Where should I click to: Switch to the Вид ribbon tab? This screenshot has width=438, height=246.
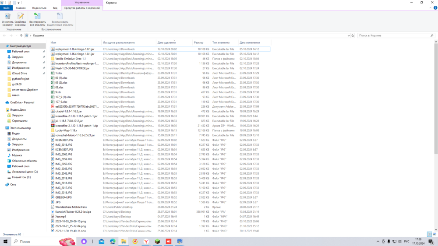(55, 8)
